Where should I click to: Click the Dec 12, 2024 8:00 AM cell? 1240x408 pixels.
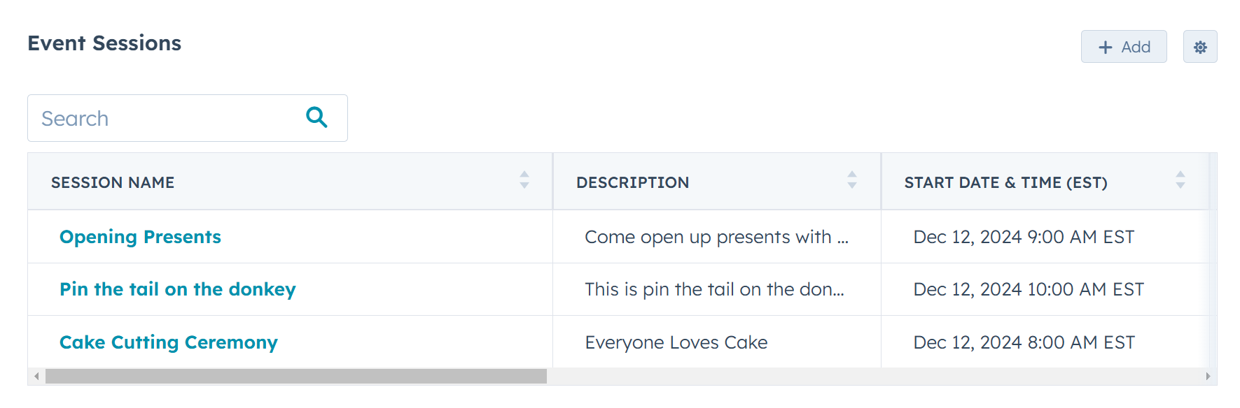pos(1024,342)
